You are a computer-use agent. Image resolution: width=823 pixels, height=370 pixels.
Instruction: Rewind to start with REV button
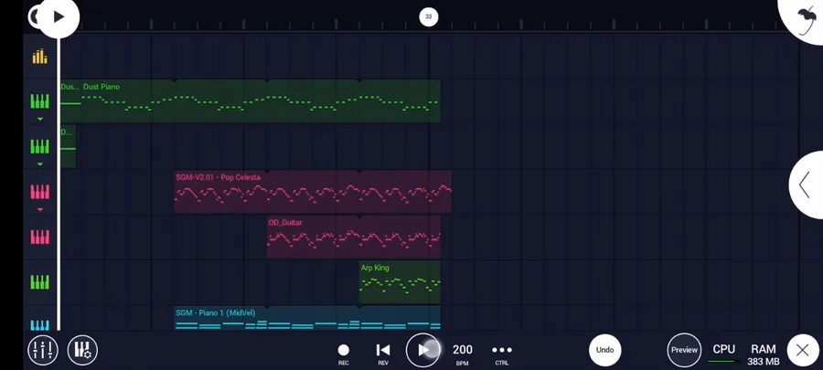(383, 354)
